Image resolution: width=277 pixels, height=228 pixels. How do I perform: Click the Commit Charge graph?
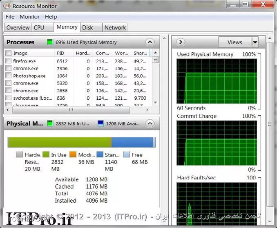217,143
